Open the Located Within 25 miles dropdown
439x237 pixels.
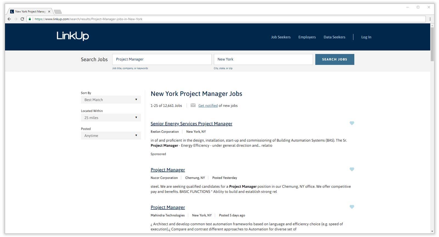111,118
